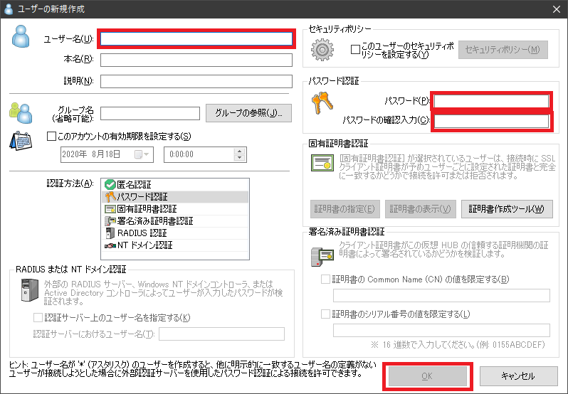Click the パスワード input field

[x=492, y=101]
